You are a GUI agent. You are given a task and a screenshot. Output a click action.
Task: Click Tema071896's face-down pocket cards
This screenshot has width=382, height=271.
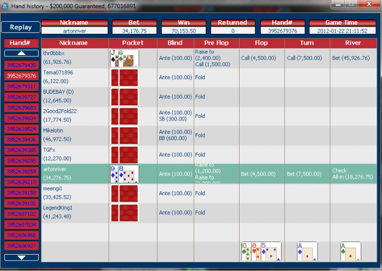[124, 77]
